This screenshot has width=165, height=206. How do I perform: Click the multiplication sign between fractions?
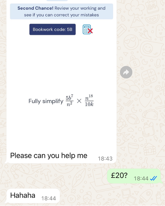click(79, 101)
